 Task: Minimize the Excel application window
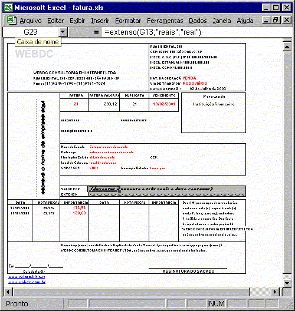[266, 8]
